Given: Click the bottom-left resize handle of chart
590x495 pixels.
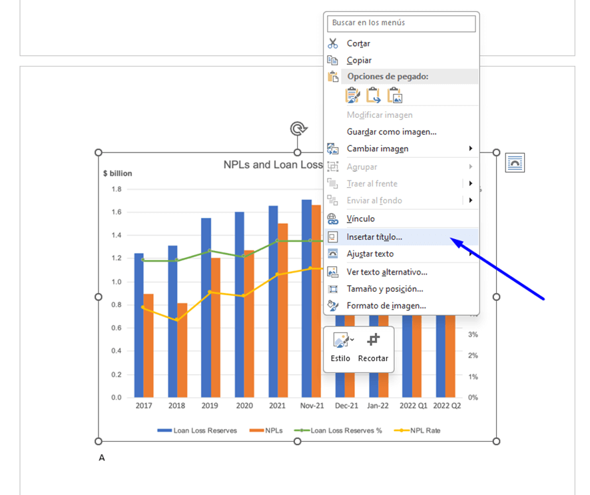Looking at the screenshot, I should pos(99,441).
